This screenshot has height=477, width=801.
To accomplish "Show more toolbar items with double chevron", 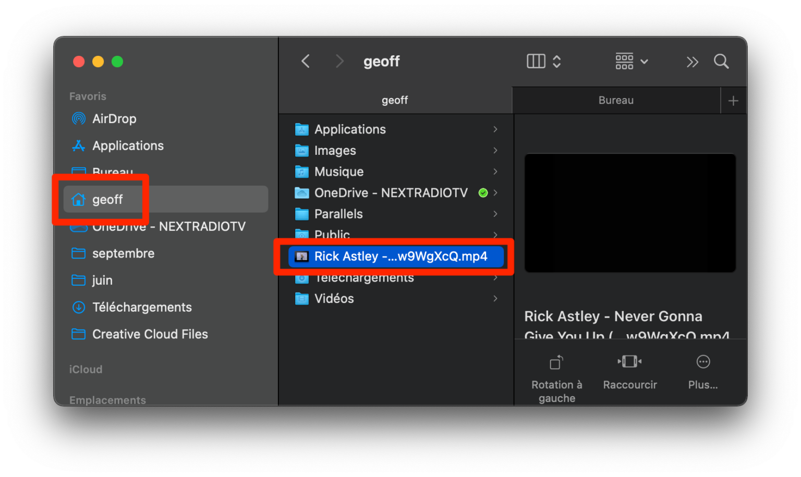I will point(692,62).
